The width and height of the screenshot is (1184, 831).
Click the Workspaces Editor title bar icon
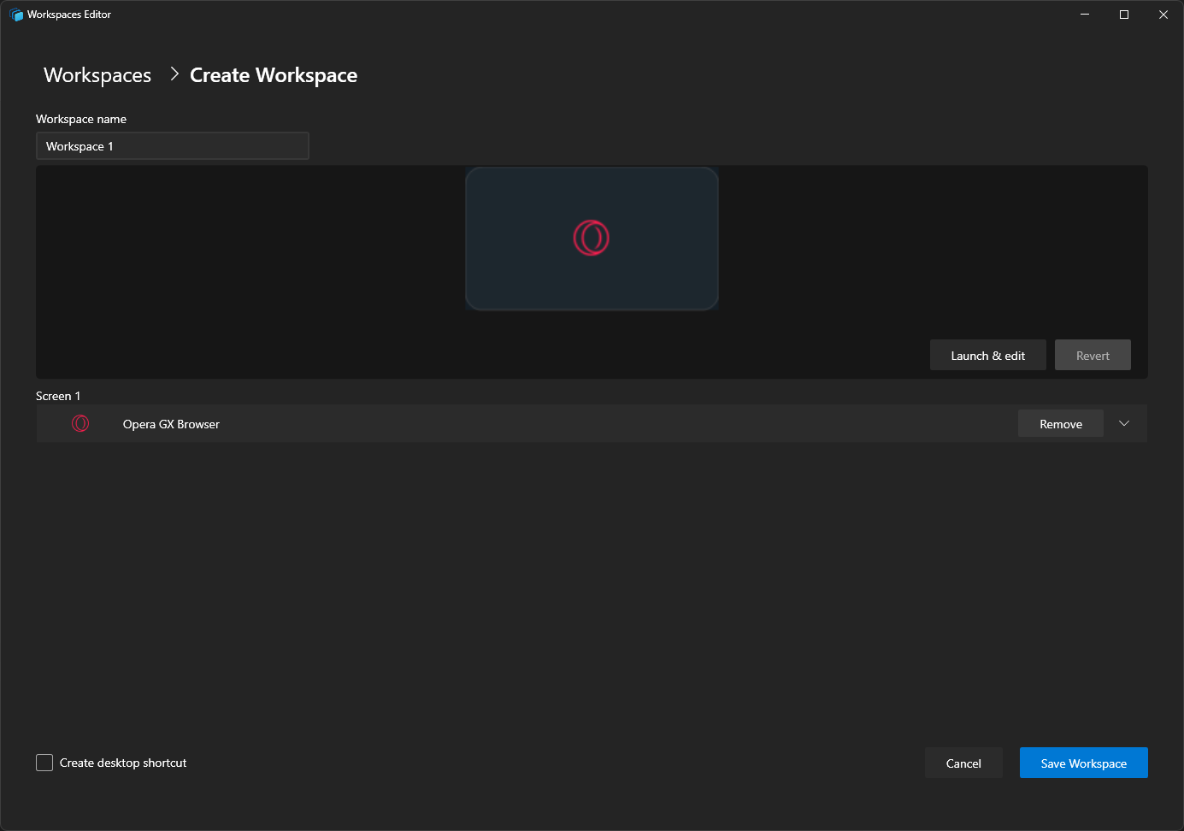point(16,15)
